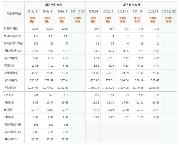Click the 2020.09 quarterly column header
This screenshot has width=179, height=145.
coord(93,11)
